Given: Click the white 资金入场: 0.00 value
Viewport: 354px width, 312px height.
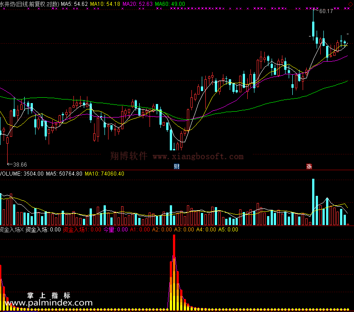Looking at the screenshot, I should pyautogui.click(x=43, y=230).
